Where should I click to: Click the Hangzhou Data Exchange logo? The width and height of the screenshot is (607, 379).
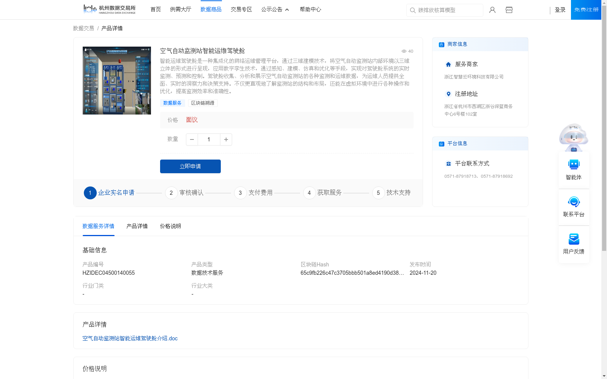[109, 9]
